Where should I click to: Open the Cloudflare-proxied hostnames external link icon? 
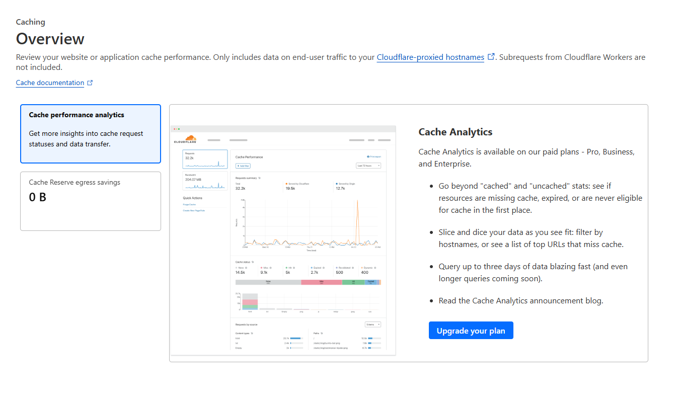491,57
